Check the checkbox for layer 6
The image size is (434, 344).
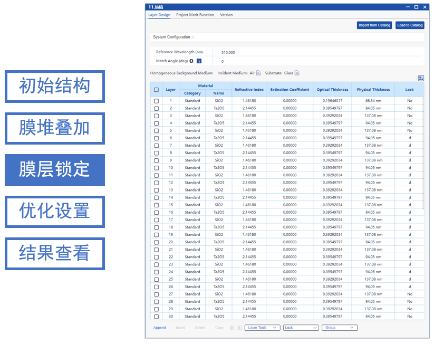156,138
